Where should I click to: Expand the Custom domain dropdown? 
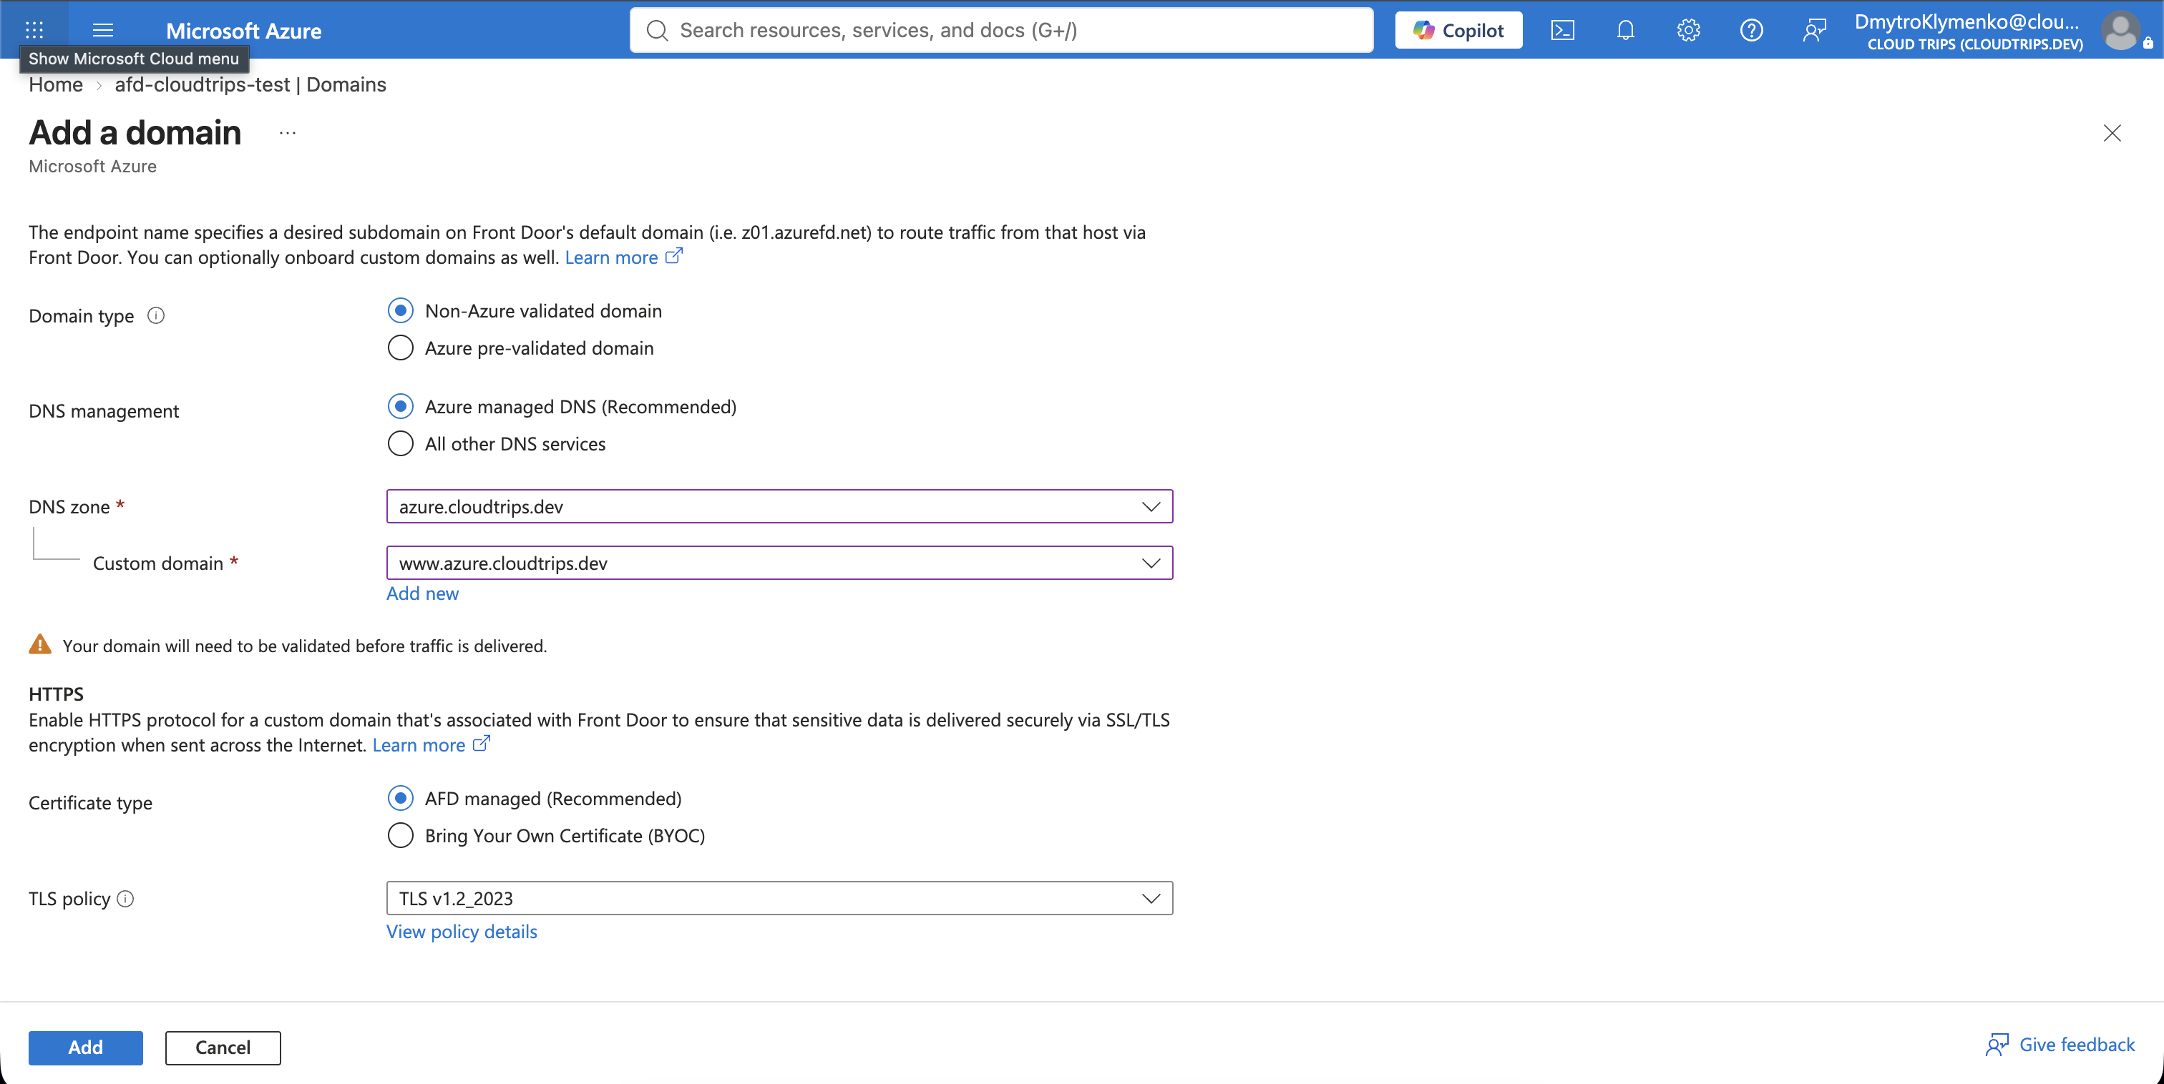(779, 563)
